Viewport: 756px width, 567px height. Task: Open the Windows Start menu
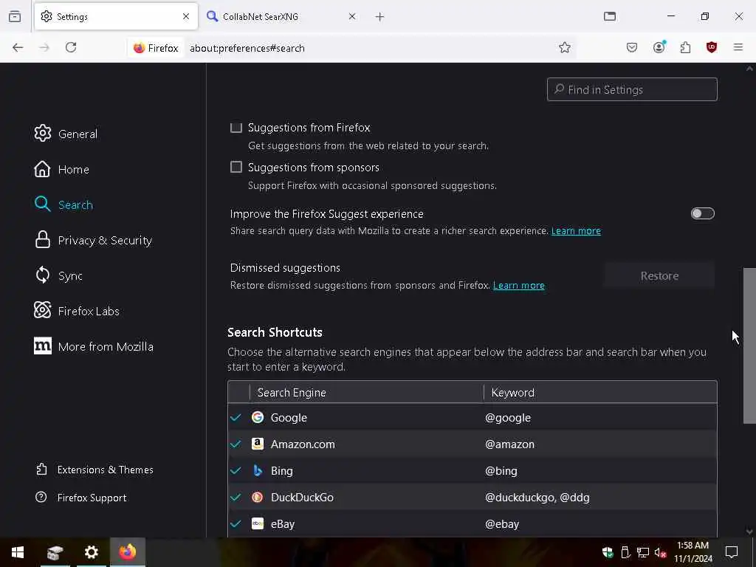pos(18,552)
